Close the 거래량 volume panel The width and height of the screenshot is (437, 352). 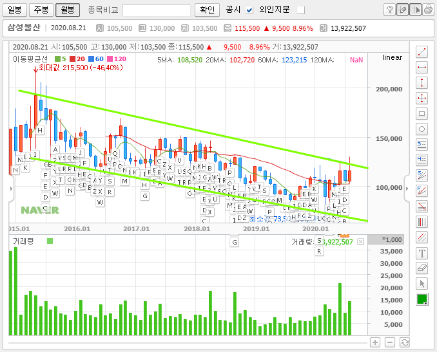pos(361,241)
